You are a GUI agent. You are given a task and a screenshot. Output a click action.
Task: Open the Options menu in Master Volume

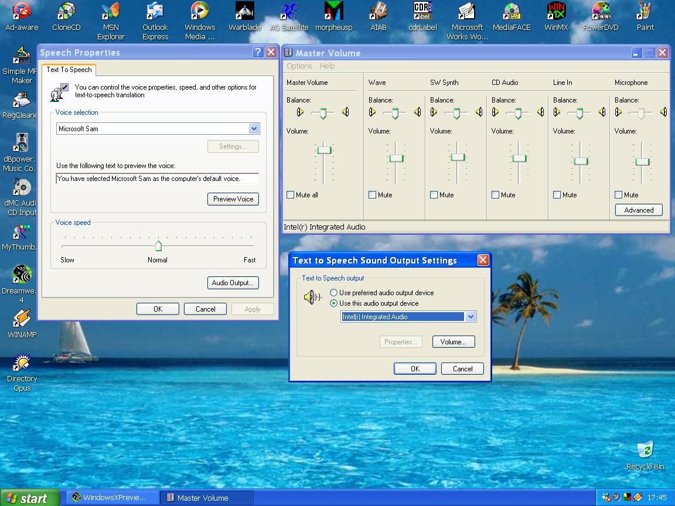click(299, 66)
